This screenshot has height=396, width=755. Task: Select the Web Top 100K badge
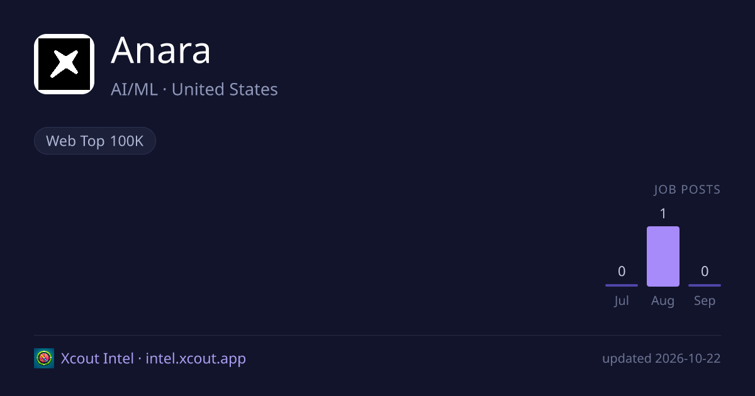click(x=94, y=141)
